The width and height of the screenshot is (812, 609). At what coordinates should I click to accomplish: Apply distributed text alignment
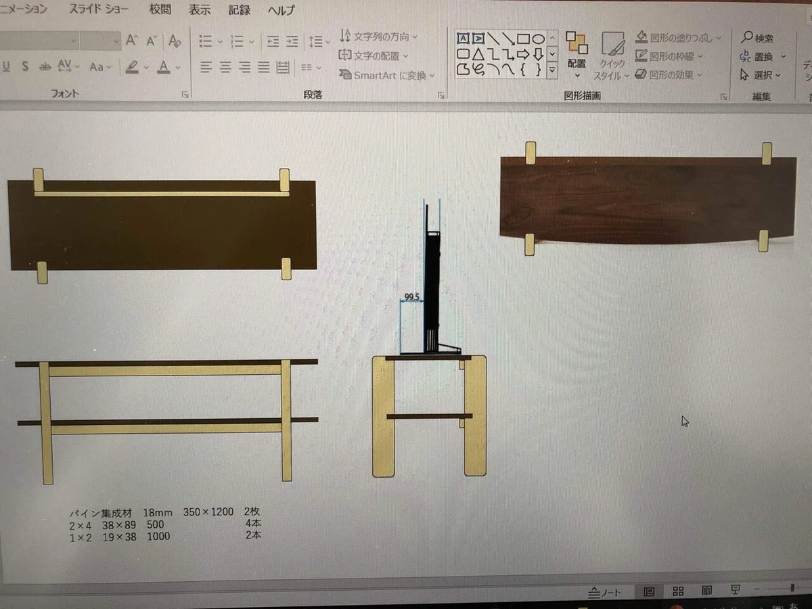[283, 67]
